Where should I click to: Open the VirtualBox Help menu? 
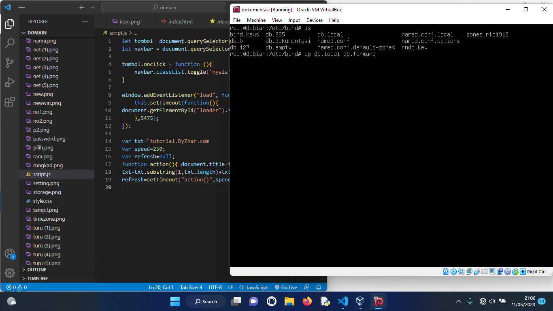(334, 20)
